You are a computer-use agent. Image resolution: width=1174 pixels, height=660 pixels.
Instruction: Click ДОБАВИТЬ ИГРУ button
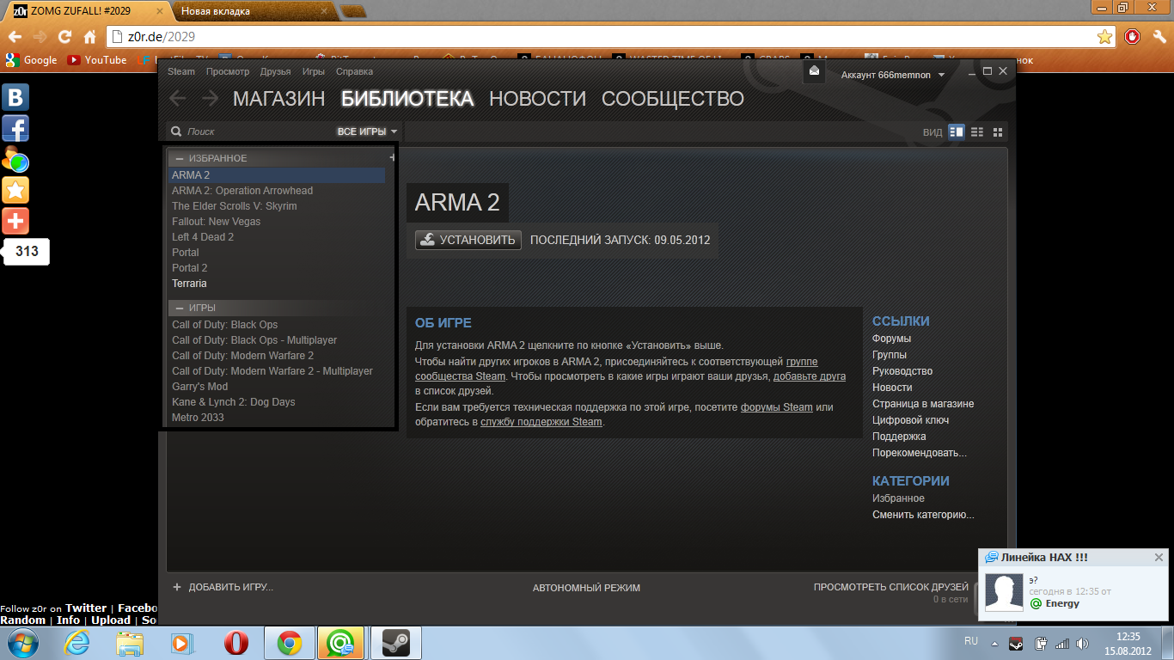[x=223, y=588]
